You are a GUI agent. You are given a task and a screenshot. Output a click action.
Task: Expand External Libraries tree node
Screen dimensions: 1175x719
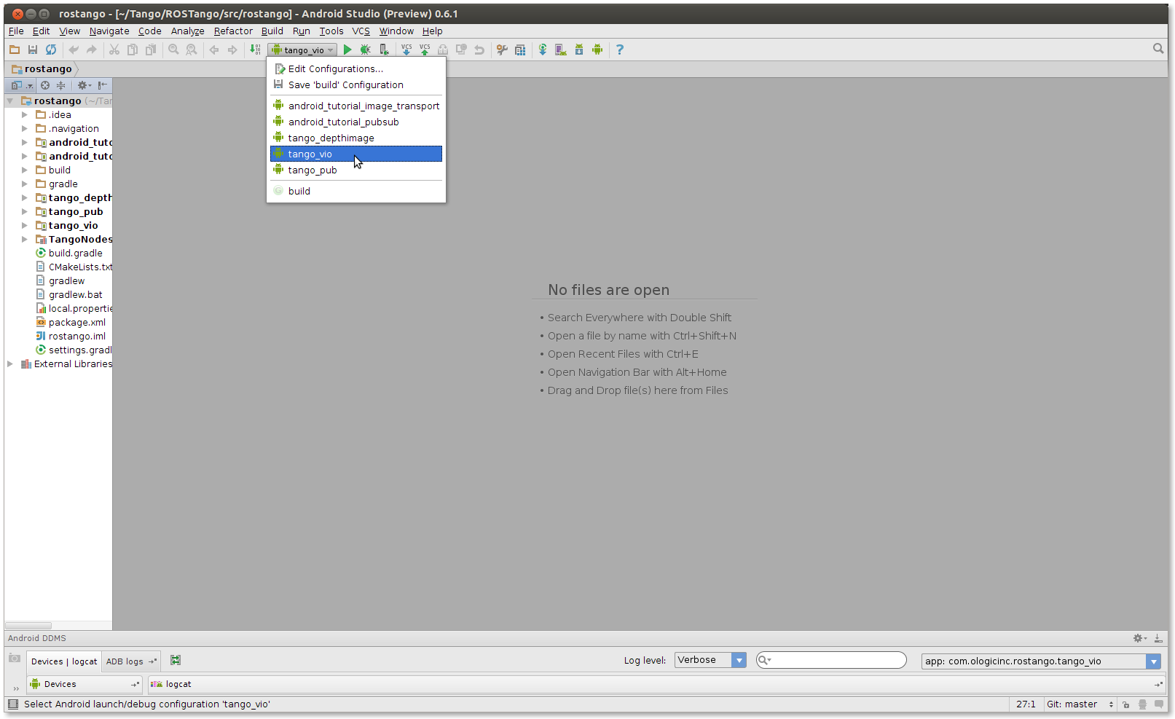tap(10, 364)
